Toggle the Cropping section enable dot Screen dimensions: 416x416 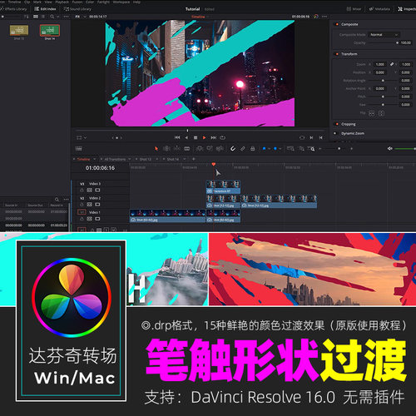coord(337,124)
